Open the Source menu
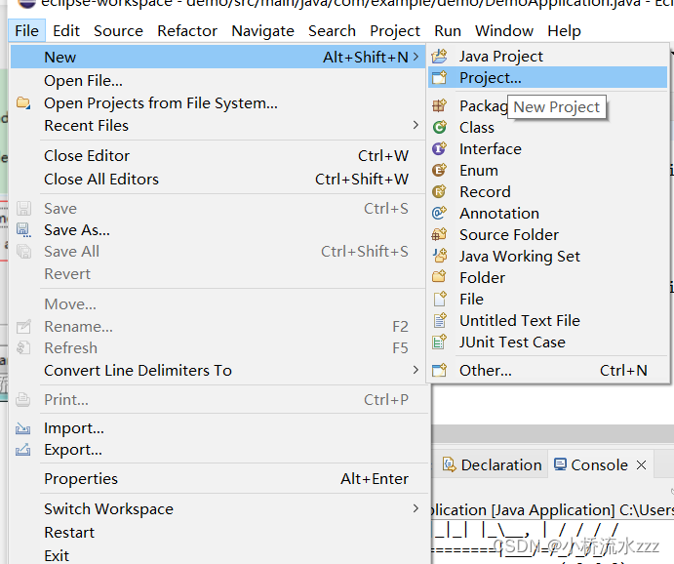 [x=118, y=31]
